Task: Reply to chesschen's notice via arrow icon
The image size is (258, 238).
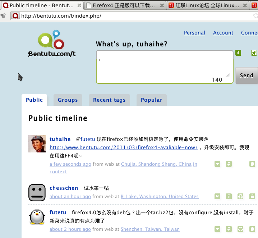Action: (229, 196)
